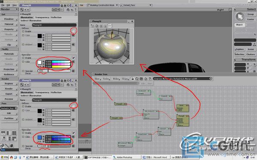Click the save preset icon in Phong30 panel

(x=58, y=10)
